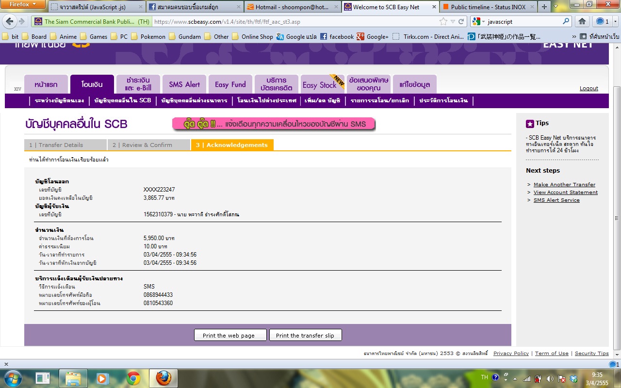The width and height of the screenshot is (621, 388).
Task: Click the account number XXXX223247
Action: tap(159, 190)
